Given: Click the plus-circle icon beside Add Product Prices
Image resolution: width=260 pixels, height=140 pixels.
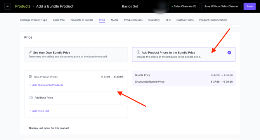Looking at the screenshot, I should pyautogui.click(x=138, y=52).
